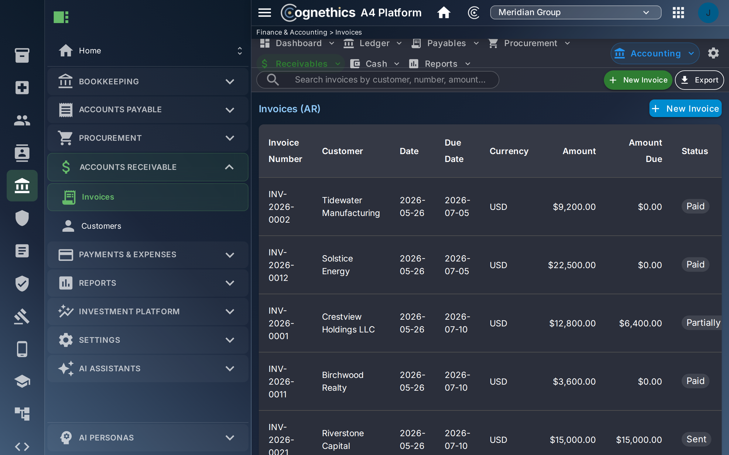This screenshot has height=455, width=729.
Task: Open invoice INV-2026-0002 row
Action: click(490, 207)
